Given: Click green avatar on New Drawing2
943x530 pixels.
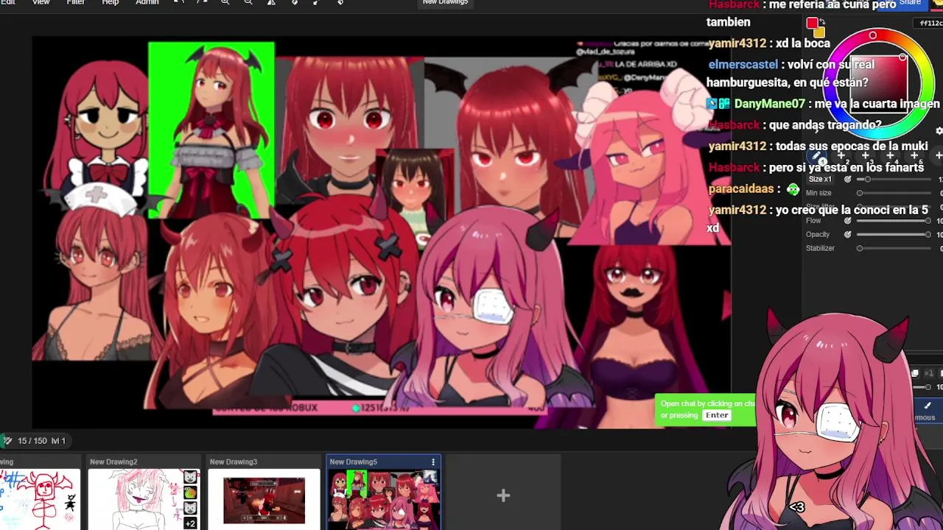Looking at the screenshot, I should [x=191, y=493].
